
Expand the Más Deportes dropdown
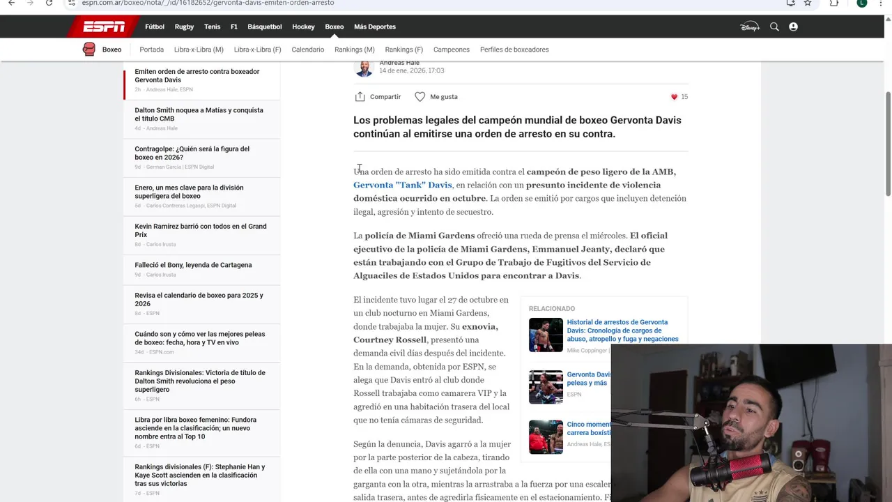[375, 26]
